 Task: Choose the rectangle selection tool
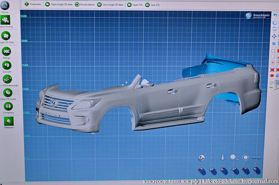273,51
